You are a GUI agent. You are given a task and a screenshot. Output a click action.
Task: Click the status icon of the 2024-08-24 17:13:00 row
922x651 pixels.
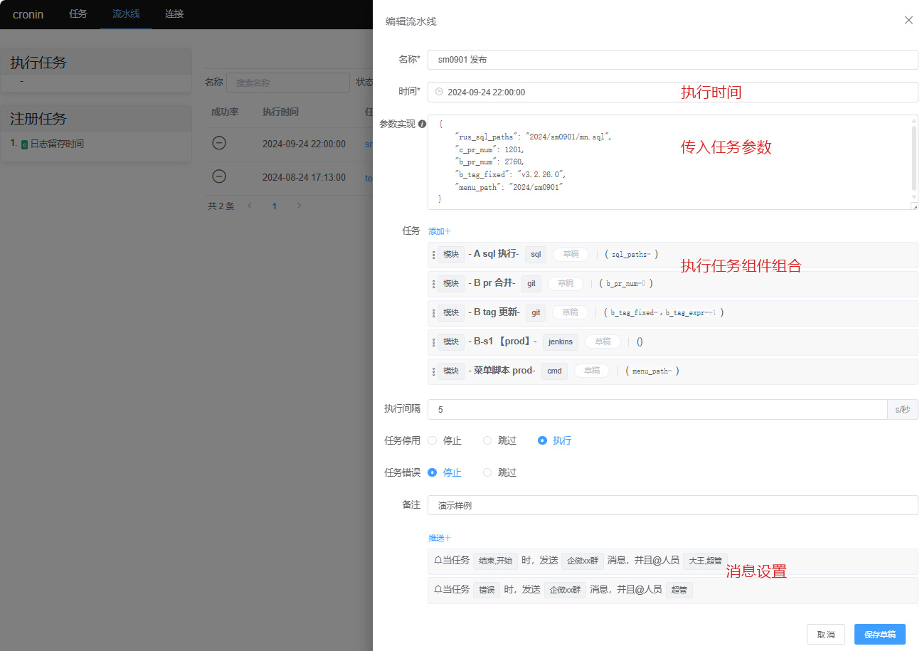pos(219,176)
